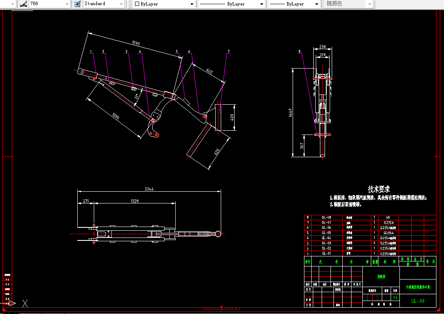Select the 技术要求 heading text
Image resolution: width=444 pixels, height=314 pixels.
click(379, 189)
